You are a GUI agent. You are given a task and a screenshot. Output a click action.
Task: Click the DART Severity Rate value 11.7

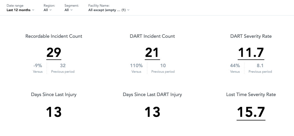(251, 53)
